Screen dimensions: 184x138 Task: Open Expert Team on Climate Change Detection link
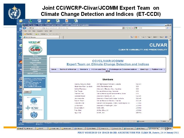pos(108,64)
